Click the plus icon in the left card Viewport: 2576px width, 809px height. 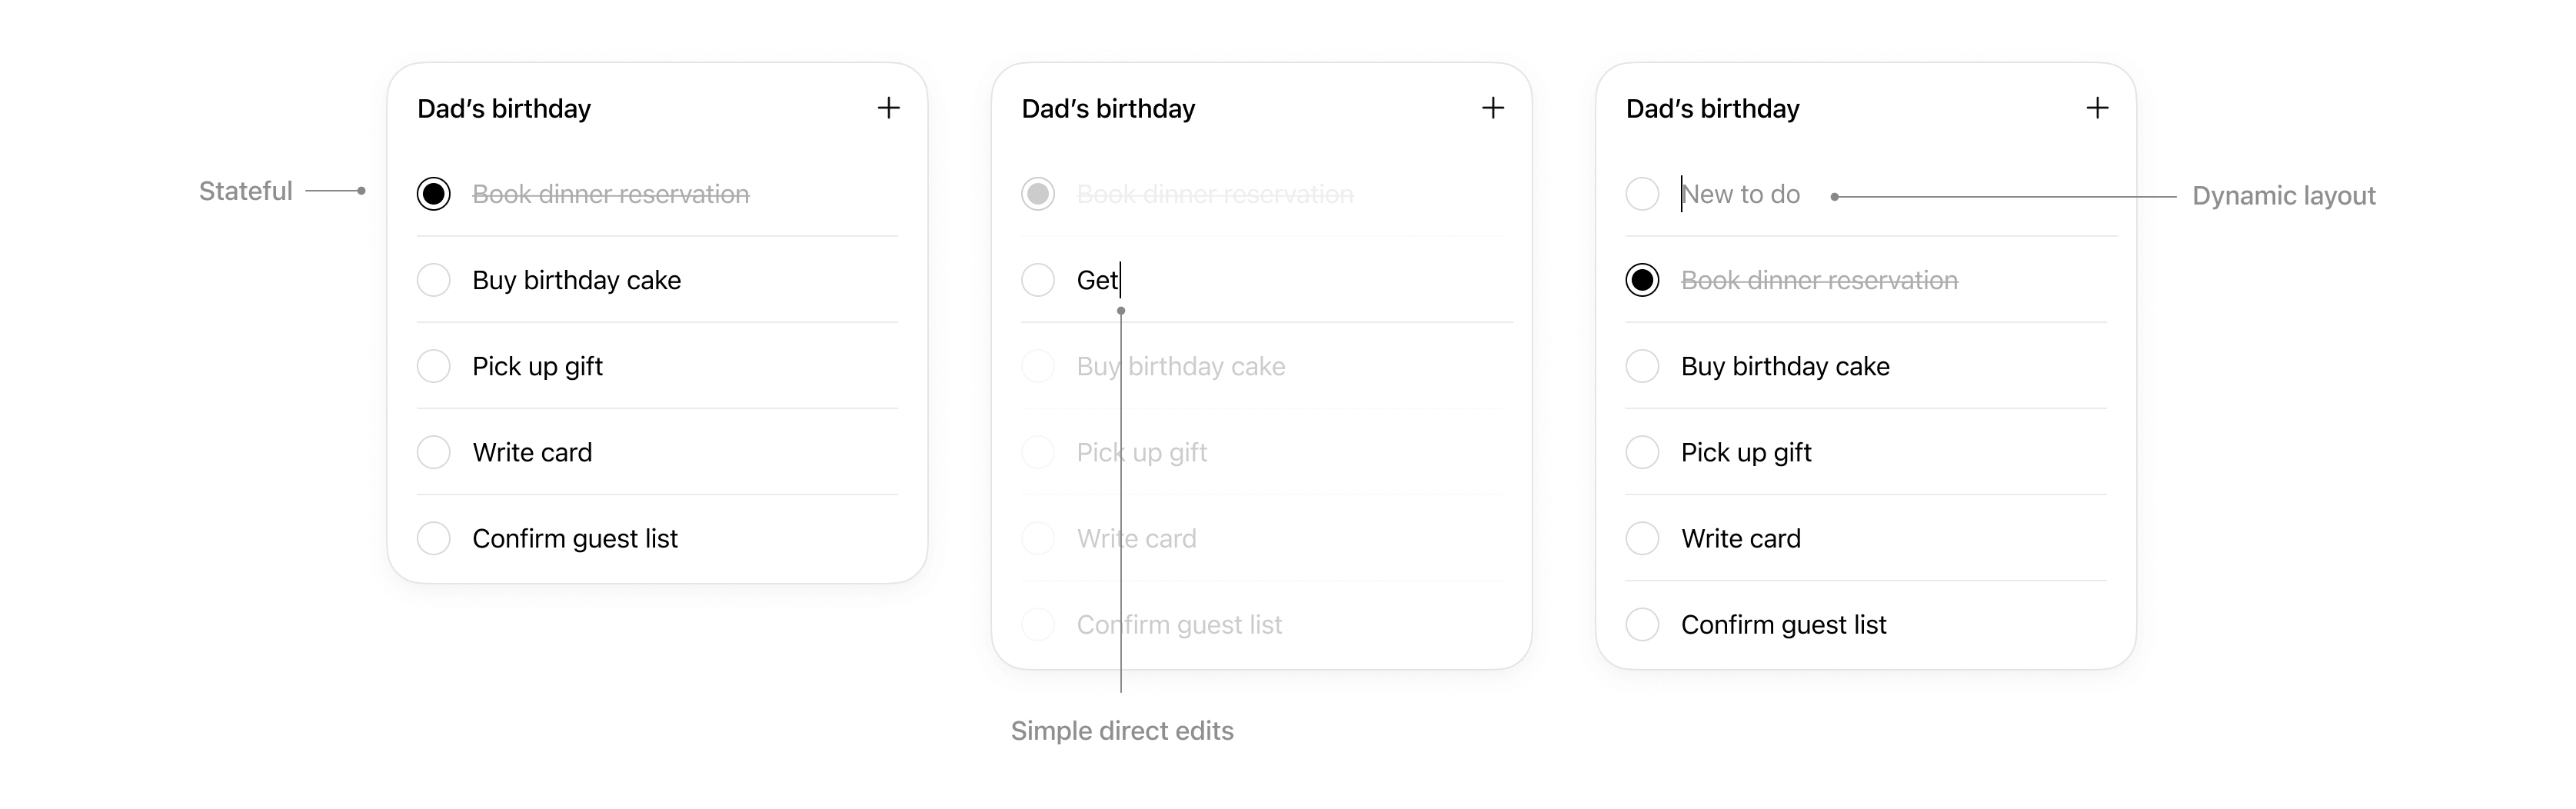pyautogui.click(x=888, y=108)
